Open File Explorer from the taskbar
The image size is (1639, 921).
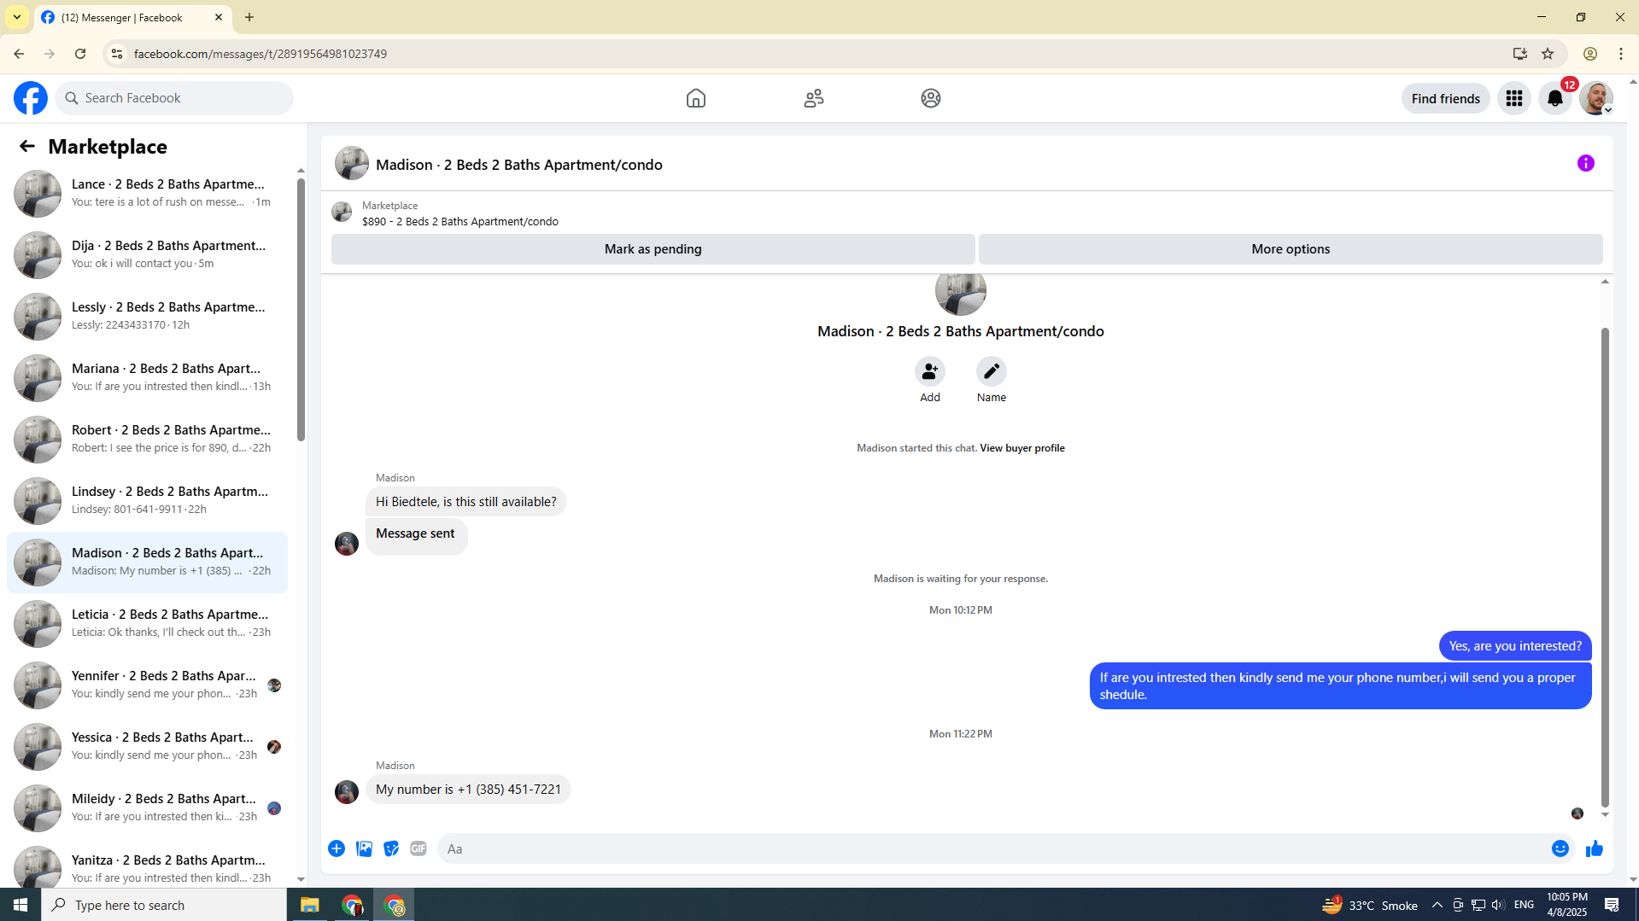(x=309, y=905)
